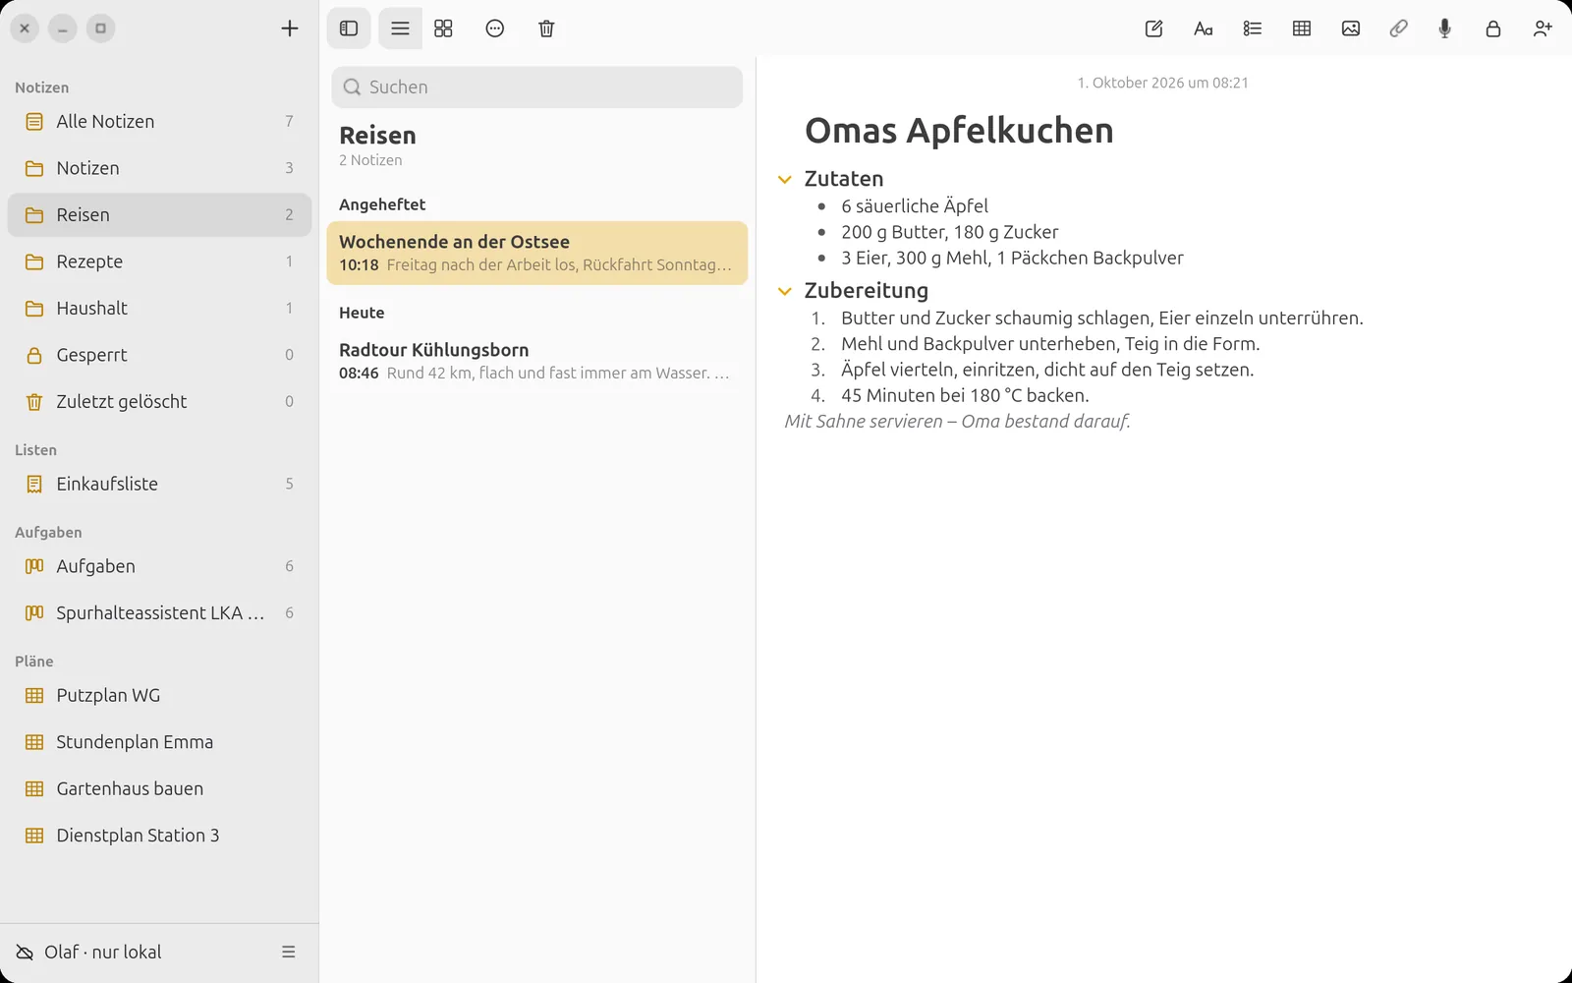The height and width of the screenshot is (983, 1572).
Task: Open the Gesperrt locked folder
Action: point(159,355)
